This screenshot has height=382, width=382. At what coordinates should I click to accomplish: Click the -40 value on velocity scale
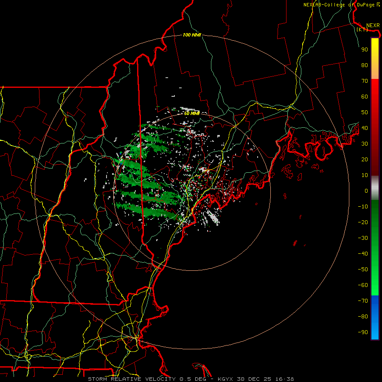coord(363,254)
